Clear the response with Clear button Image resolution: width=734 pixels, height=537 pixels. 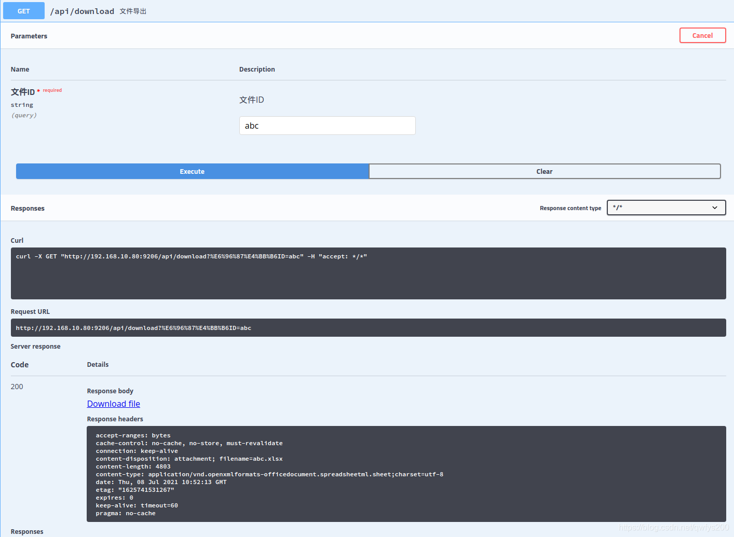tap(545, 171)
